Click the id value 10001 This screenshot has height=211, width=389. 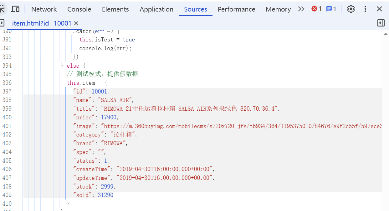(99, 92)
